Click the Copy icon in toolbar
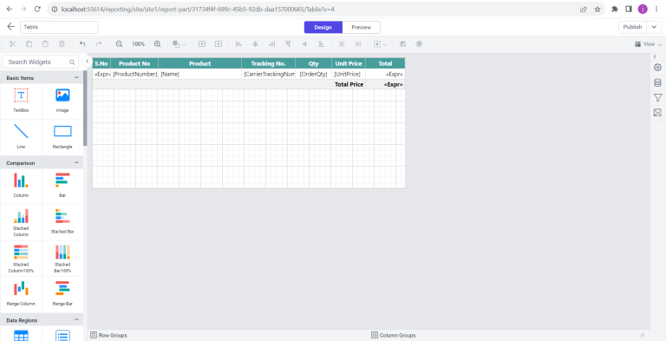The width and height of the screenshot is (666, 341). click(29, 43)
